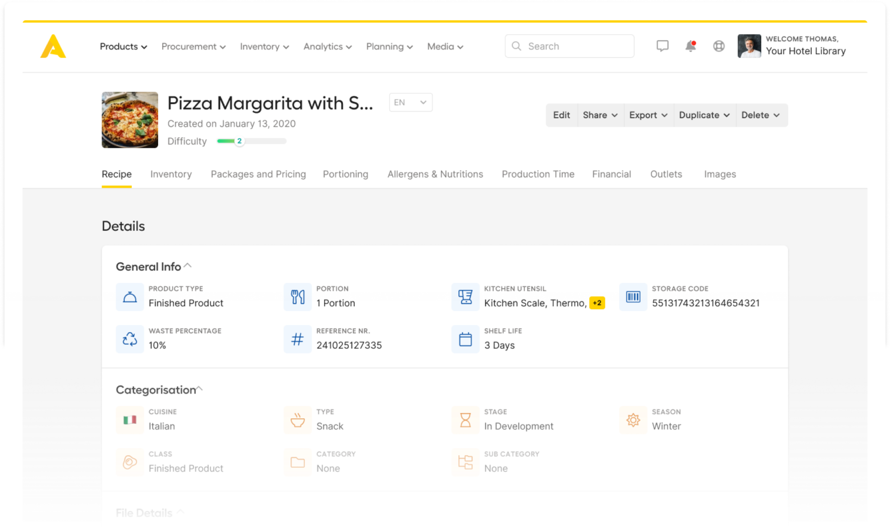890x529 pixels.
Task: Click the Pizza Margarita thumbnail image
Action: (130, 120)
